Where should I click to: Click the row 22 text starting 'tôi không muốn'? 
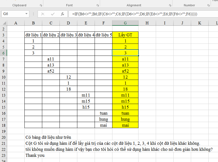pos(119,149)
